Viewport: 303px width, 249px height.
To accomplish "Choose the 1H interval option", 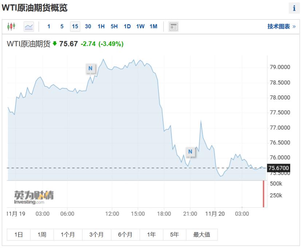I will 101,26.
